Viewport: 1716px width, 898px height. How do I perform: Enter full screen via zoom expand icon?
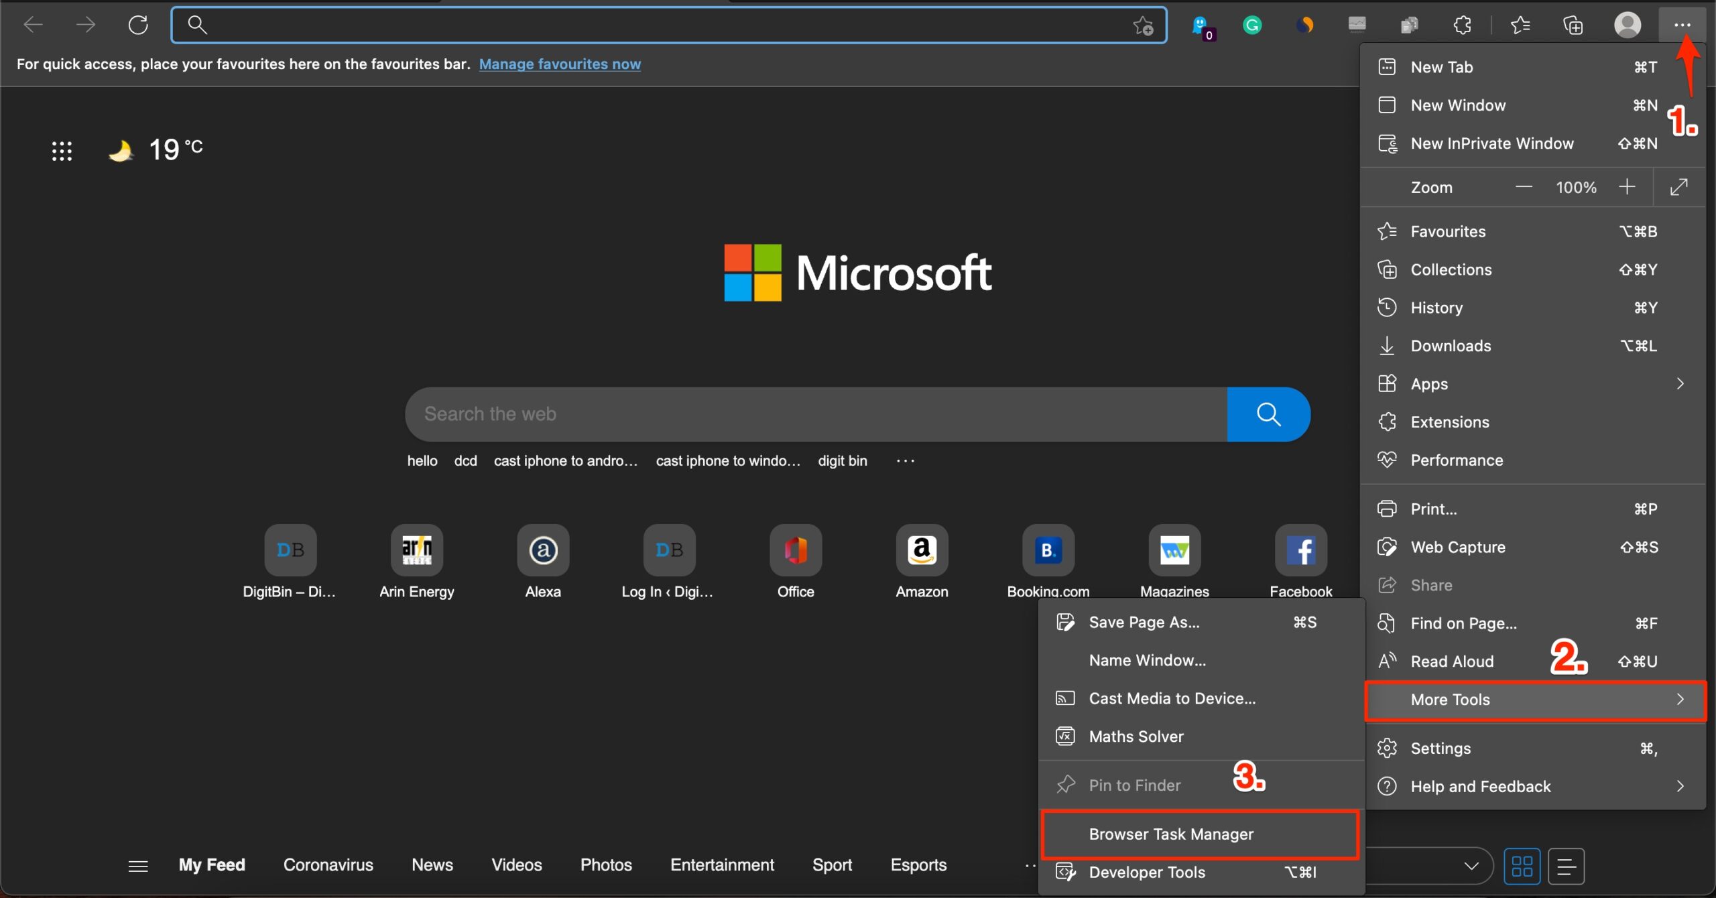[x=1678, y=187]
